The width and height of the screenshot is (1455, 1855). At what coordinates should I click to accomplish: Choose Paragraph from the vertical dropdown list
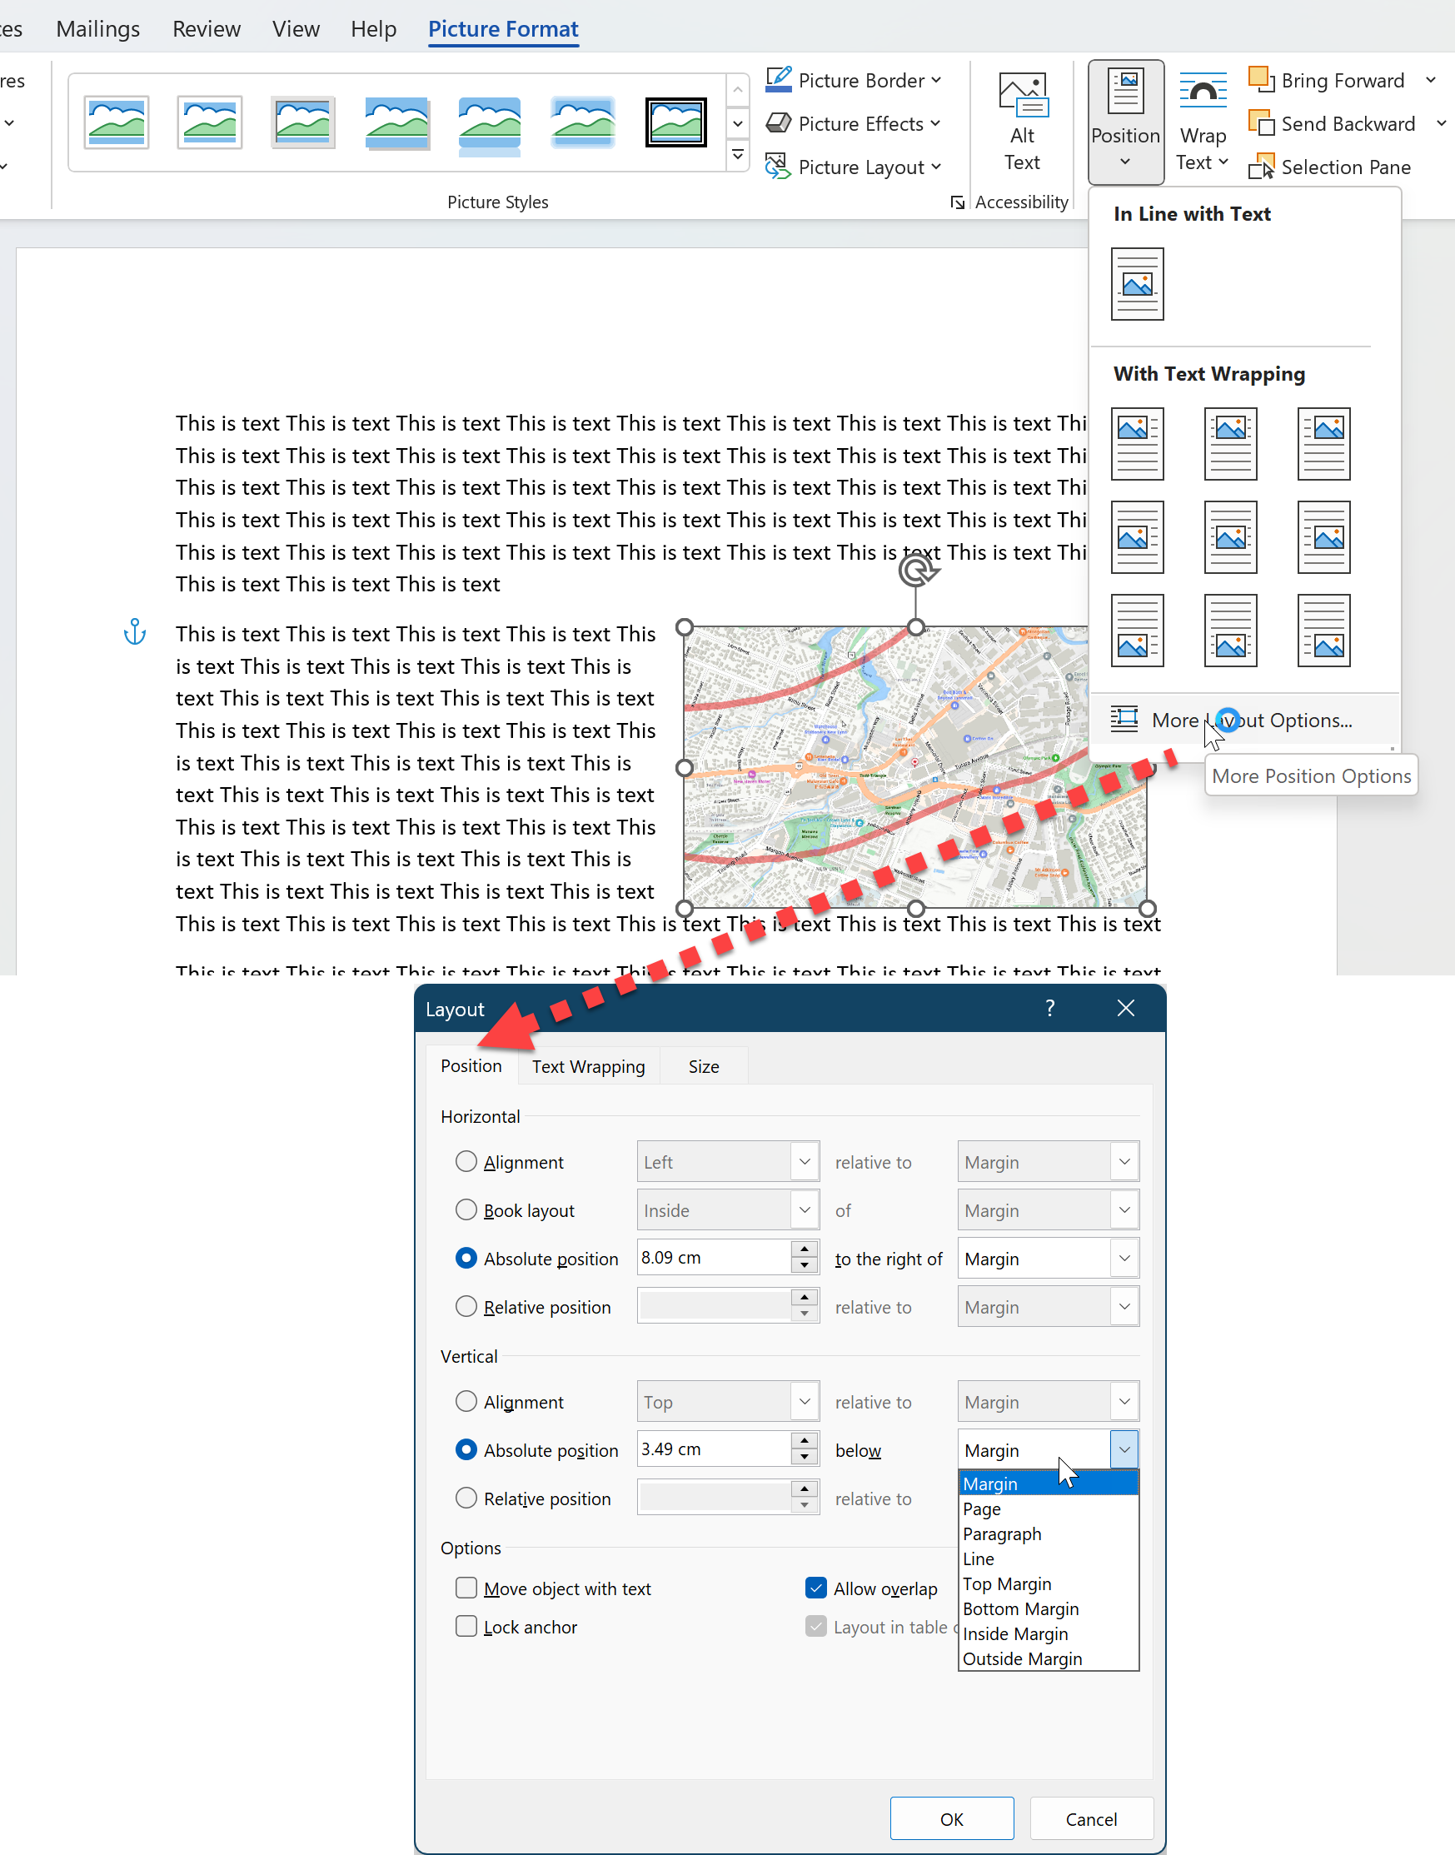tap(1002, 1533)
